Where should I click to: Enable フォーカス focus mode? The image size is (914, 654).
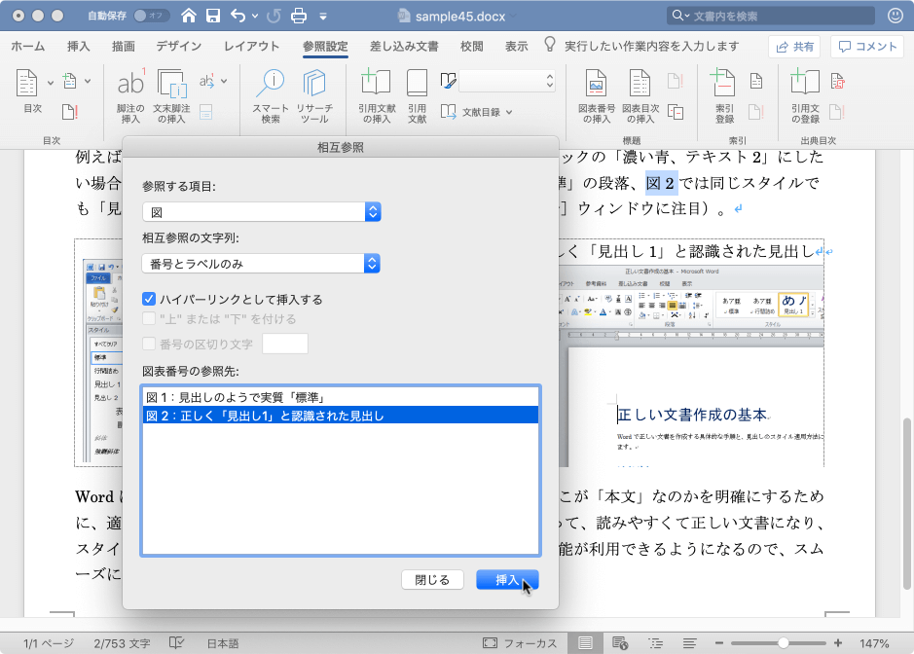click(x=520, y=643)
